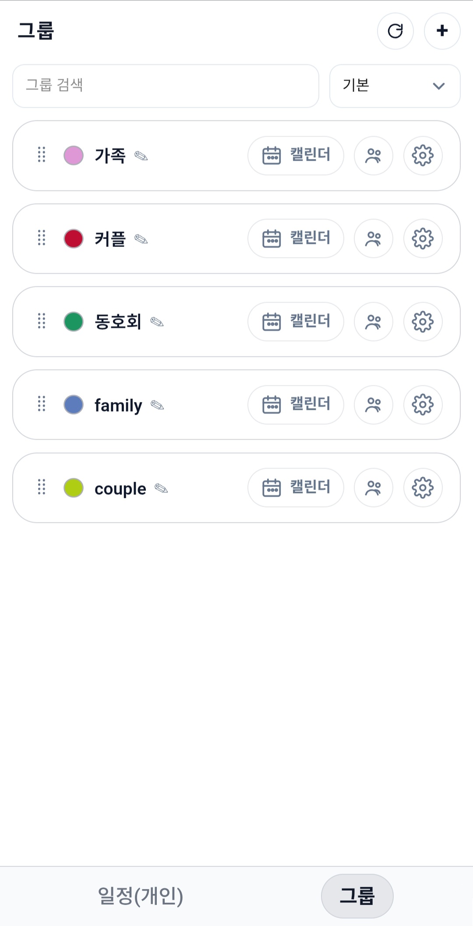
Task: Select the 그룹 tab at bottom
Action: (357, 896)
